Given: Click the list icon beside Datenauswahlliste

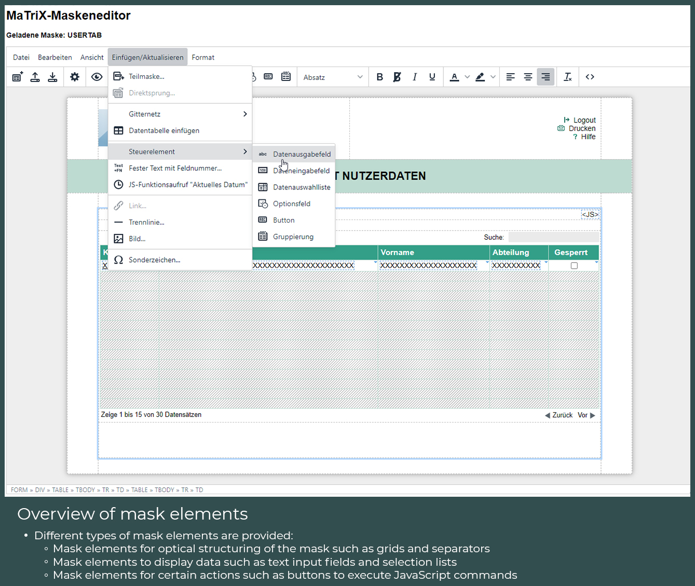Looking at the screenshot, I should tap(263, 187).
